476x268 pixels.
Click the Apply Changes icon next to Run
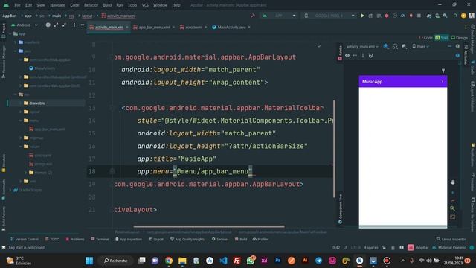[x=370, y=16]
